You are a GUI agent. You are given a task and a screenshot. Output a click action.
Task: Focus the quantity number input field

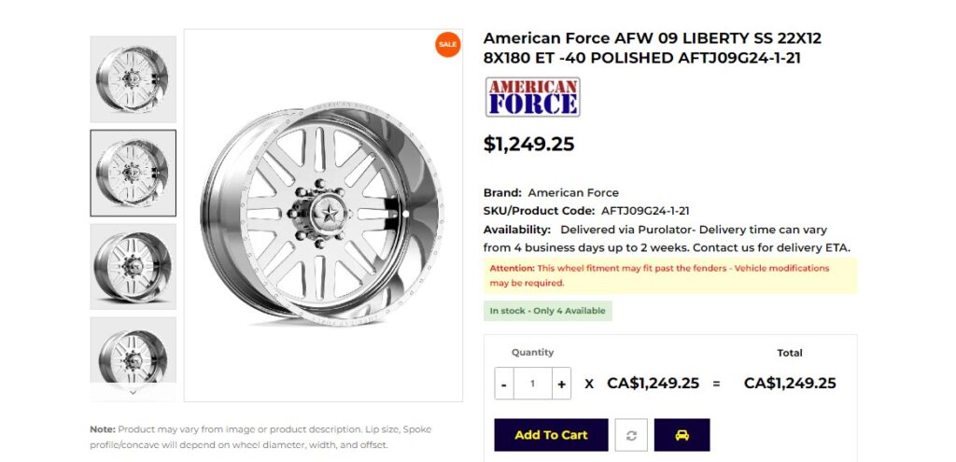[x=533, y=384]
